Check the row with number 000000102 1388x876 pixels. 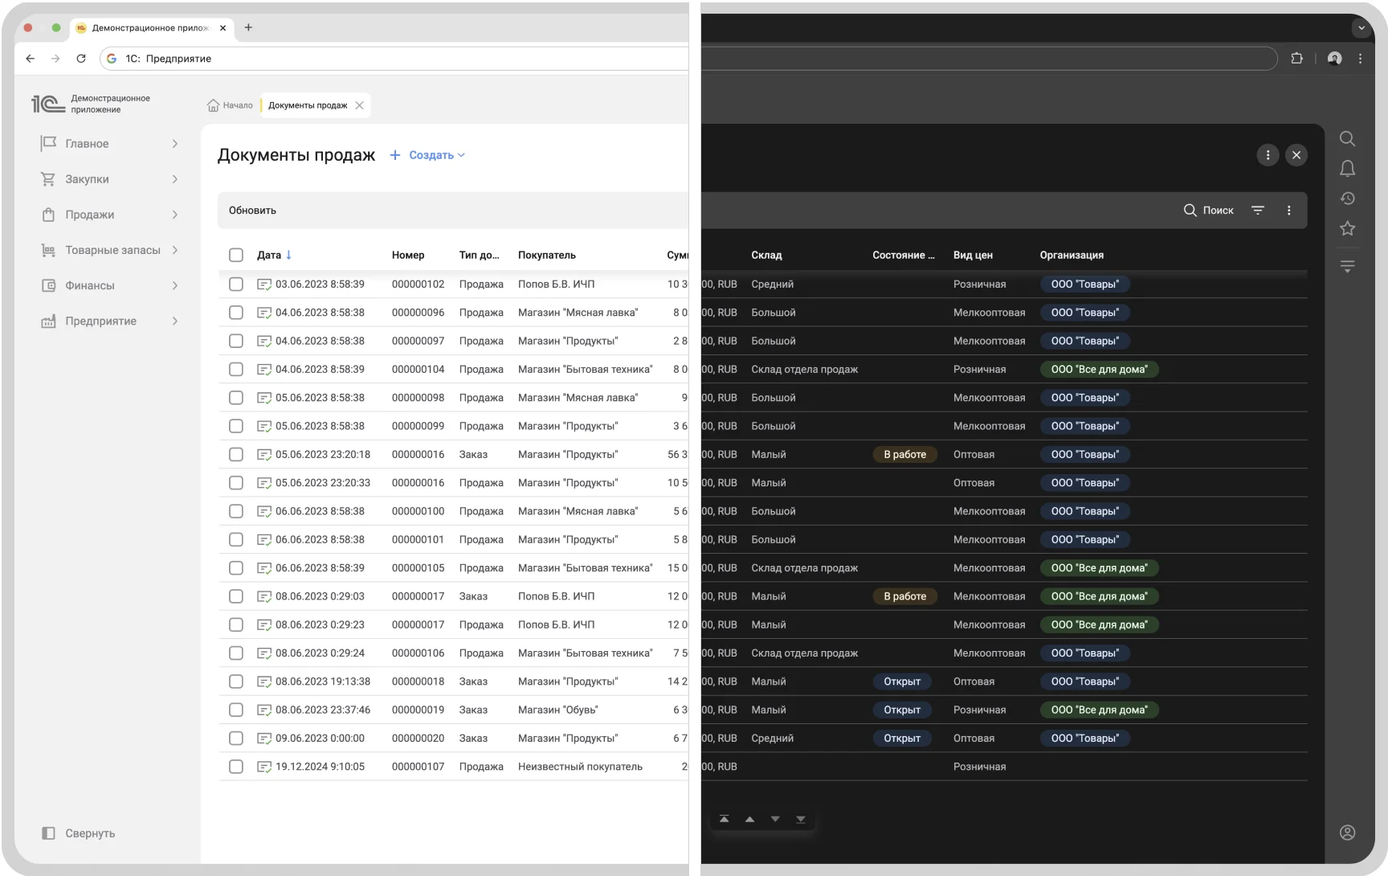(x=235, y=284)
